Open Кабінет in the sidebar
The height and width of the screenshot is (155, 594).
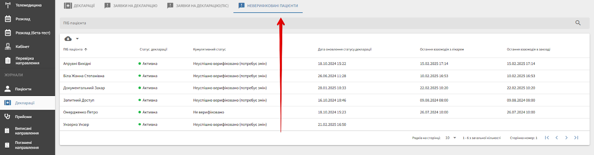pyautogui.click(x=22, y=46)
